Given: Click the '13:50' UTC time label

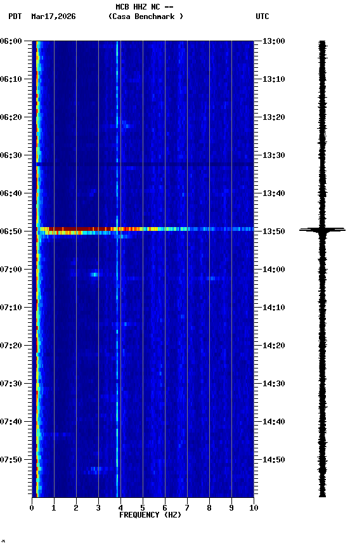Looking at the screenshot, I should click(274, 232).
